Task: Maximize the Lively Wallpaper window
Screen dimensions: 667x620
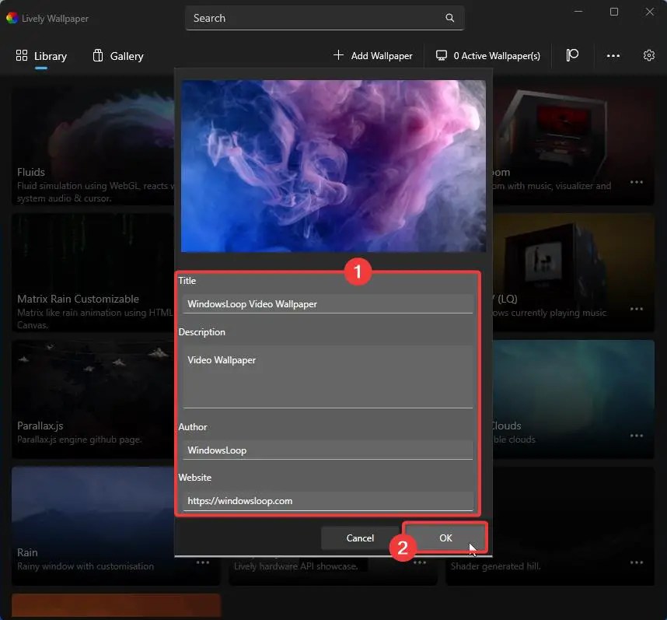Action: pyautogui.click(x=614, y=12)
